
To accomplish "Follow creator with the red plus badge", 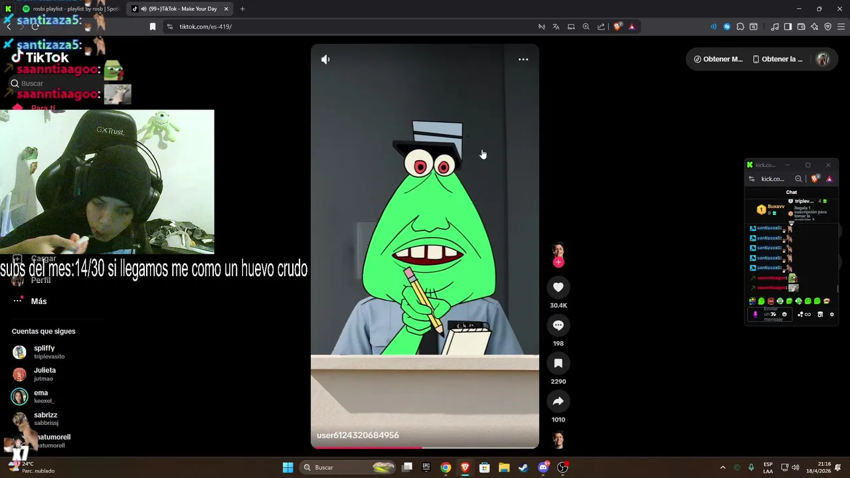I will (x=558, y=262).
